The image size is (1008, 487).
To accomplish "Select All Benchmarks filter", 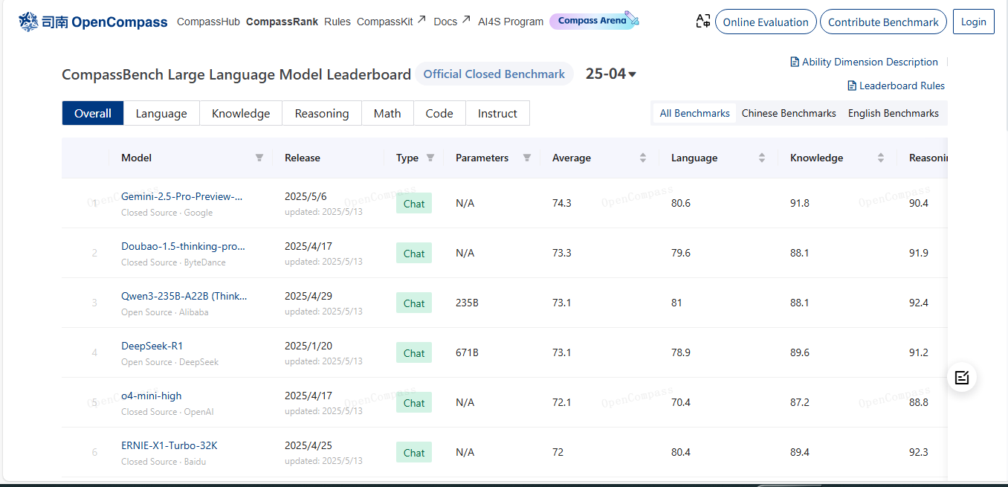I will pyautogui.click(x=695, y=113).
